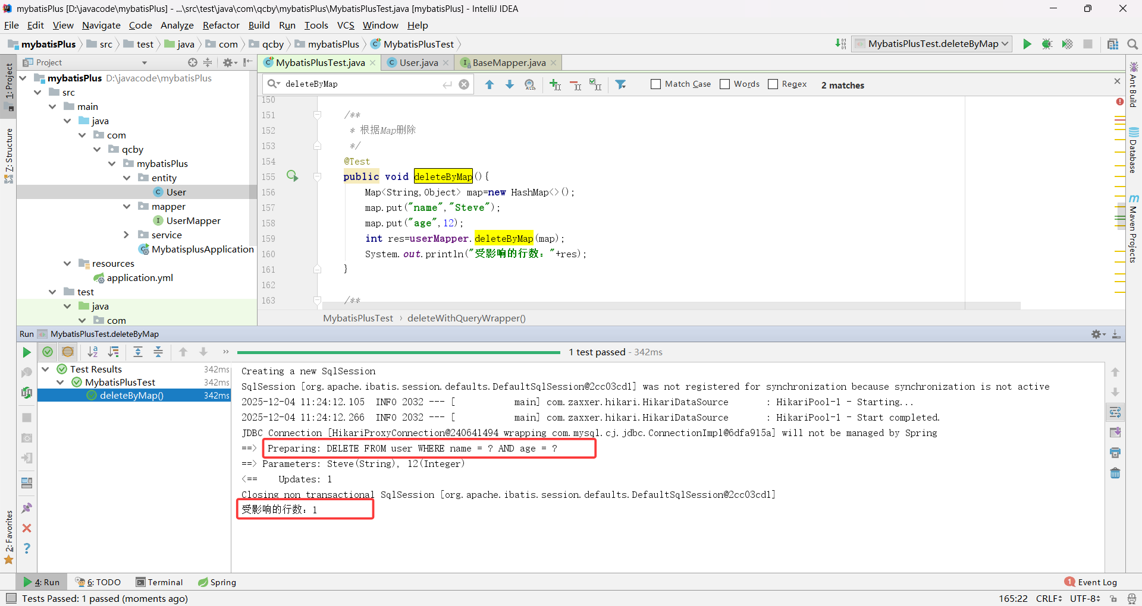Run the MybatisPlusTest.deleteByMap configuration
This screenshot has width=1142, height=606.
click(x=1027, y=44)
